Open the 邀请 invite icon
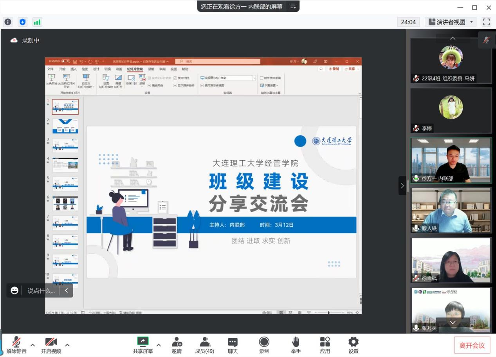Image resolution: width=496 pixels, height=357 pixels. pos(177,345)
